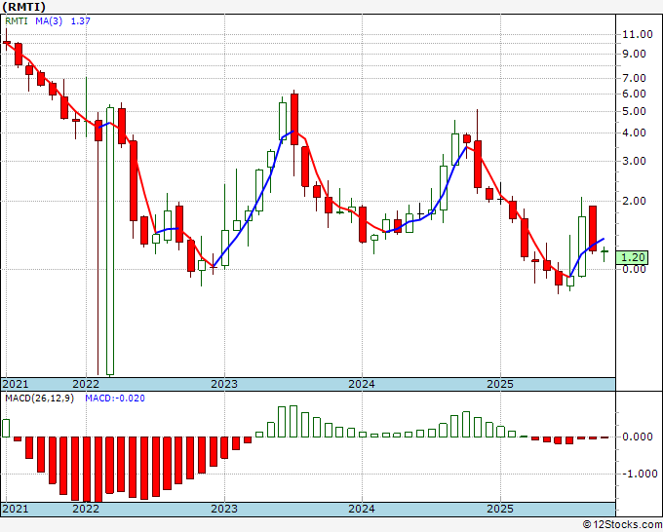
Task: Click the 3.00 price axis label
Action: pos(635,161)
